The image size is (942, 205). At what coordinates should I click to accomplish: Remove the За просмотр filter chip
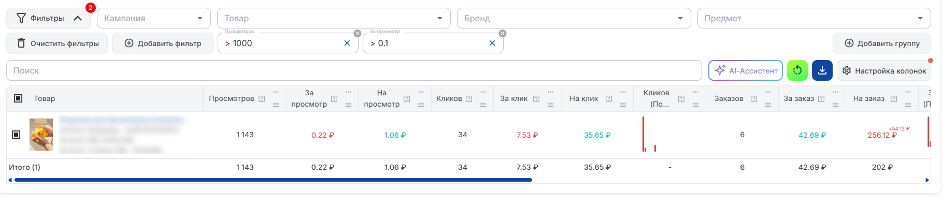click(x=503, y=33)
